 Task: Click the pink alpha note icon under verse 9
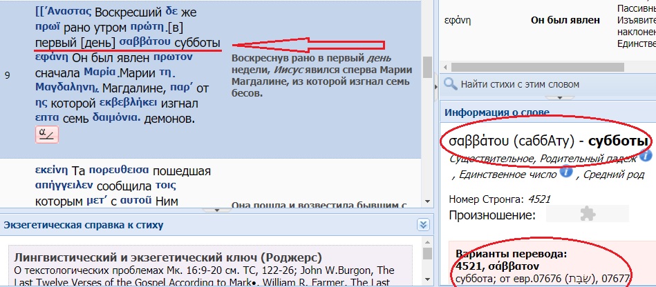pos(47,134)
